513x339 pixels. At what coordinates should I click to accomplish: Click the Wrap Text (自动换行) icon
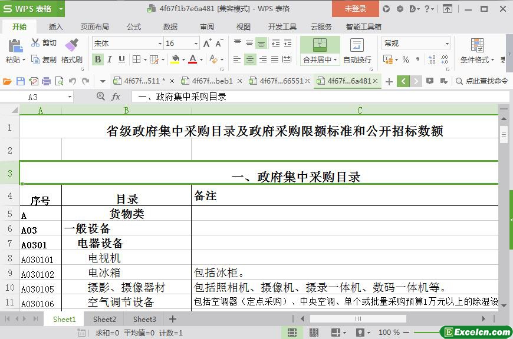tap(357, 46)
